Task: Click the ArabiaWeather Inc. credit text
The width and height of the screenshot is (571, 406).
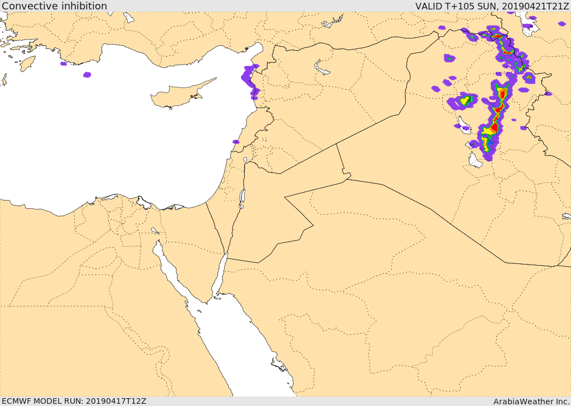Action: click(x=531, y=401)
